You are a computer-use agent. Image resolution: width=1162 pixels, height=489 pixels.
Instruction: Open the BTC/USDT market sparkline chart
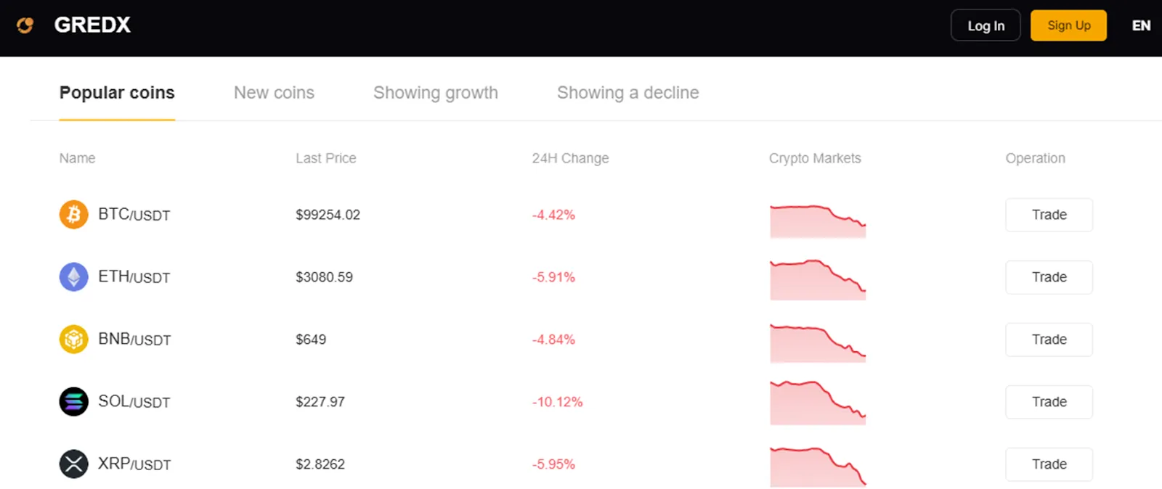coord(818,221)
